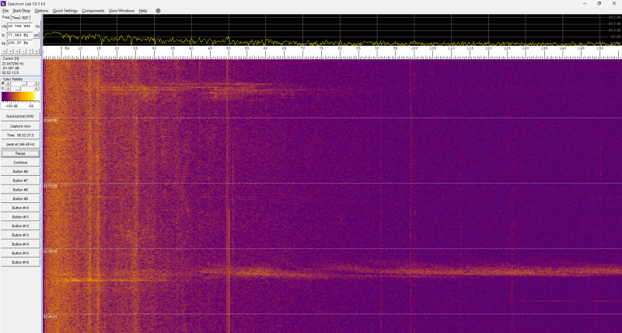Click the Spectrum Lab title bar icon

(x=4, y=3)
